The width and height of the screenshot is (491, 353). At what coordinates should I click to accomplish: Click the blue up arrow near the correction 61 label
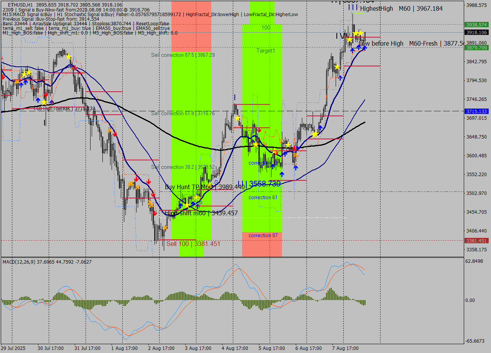[282, 174]
